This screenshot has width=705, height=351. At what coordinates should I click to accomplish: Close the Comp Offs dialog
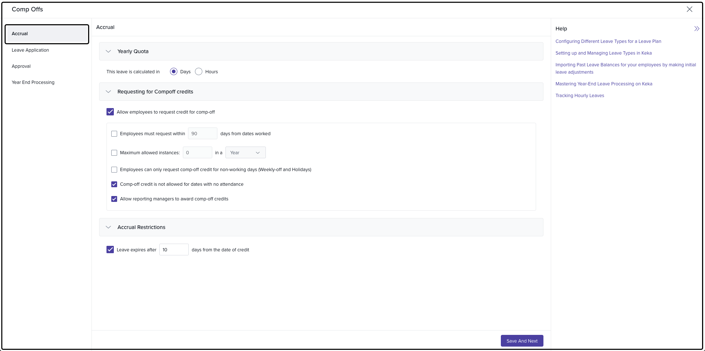coord(689,10)
